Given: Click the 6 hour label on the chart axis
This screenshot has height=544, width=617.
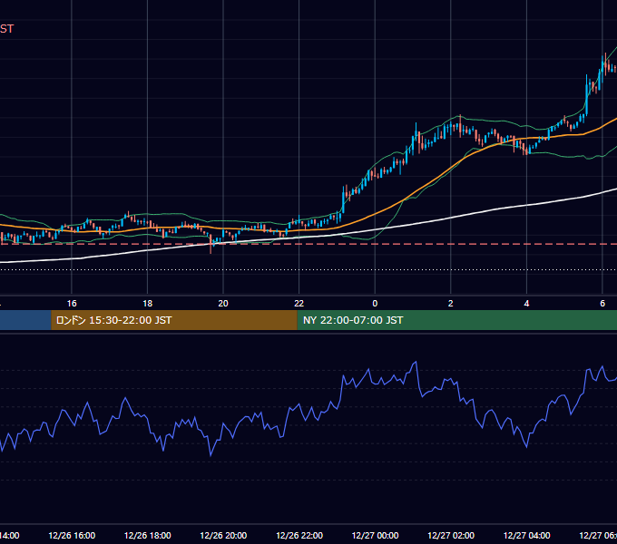Looking at the screenshot, I should tap(602, 304).
